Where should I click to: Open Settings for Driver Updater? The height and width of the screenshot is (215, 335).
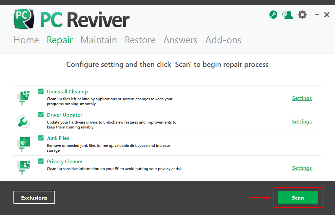click(302, 122)
